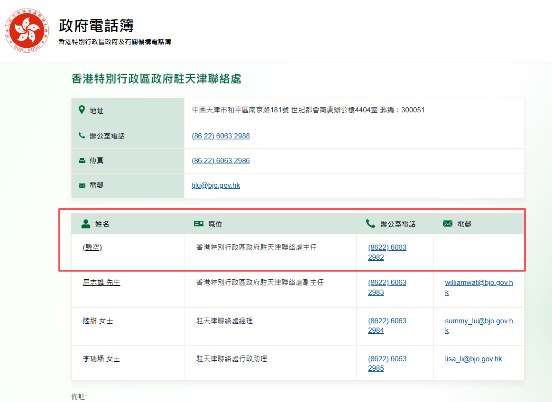The width and height of the screenshot is (552, 402).
Task: Select the 陸甜 女士 name link
Action: pos(98,321)
